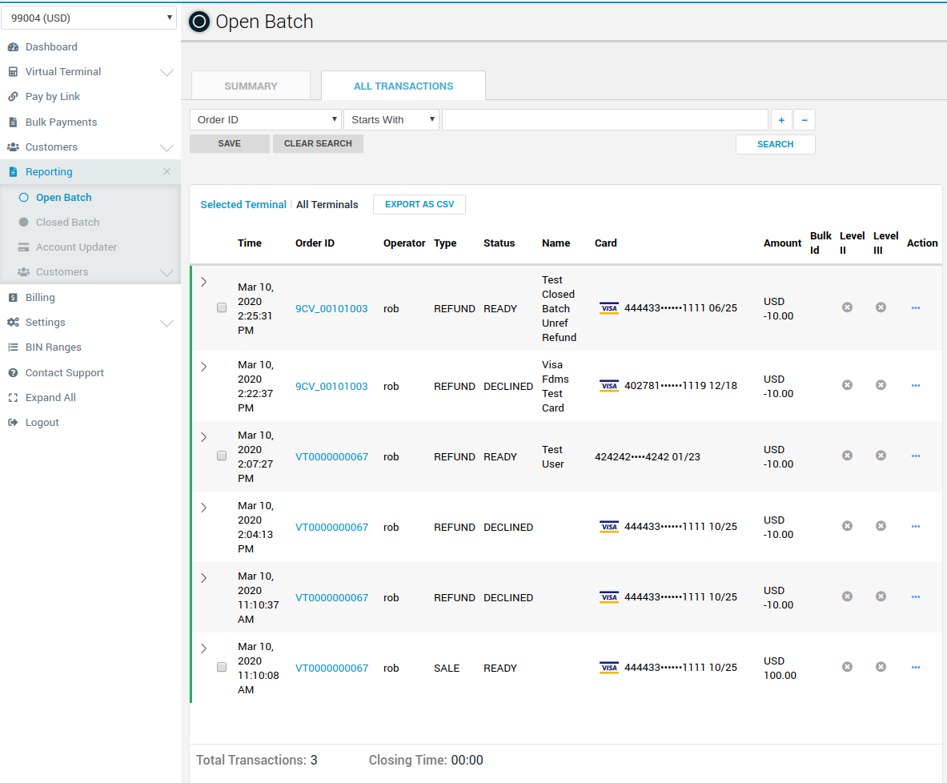Click the Dashboard icon in sidebar

click(x=13, y=47)
